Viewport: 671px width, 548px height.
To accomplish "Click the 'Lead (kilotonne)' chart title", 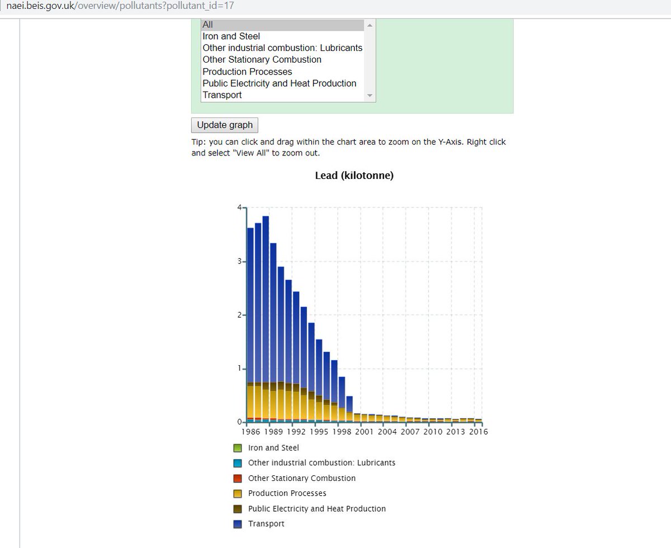I will pyautogui.click(x=355, y=176).
